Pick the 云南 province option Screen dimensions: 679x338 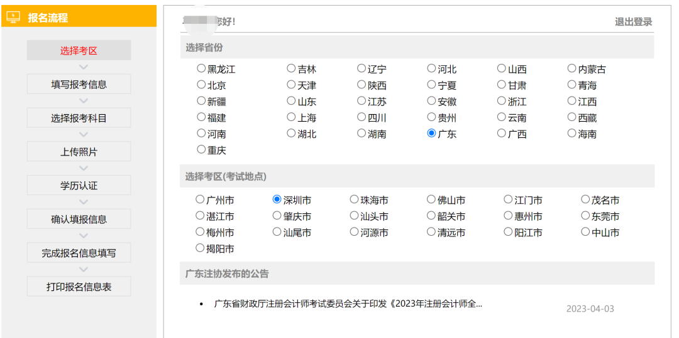[502, 117]
